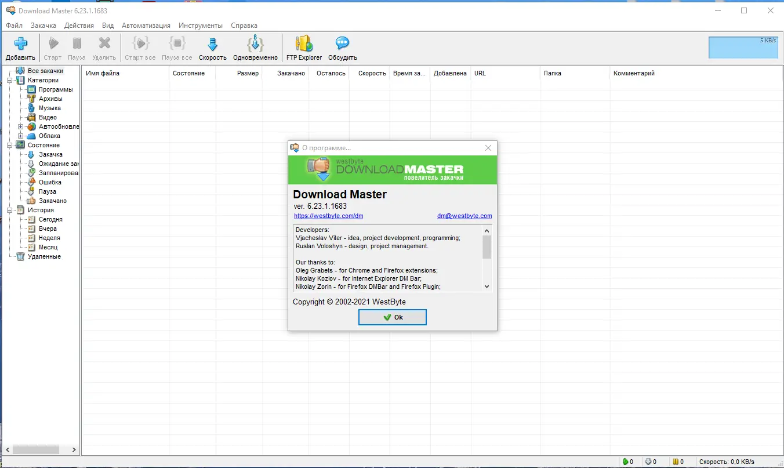The width and height of the screenshot is (784, 468).
Task: Click the Старт toolbar button
Action: tap(53, 48)
